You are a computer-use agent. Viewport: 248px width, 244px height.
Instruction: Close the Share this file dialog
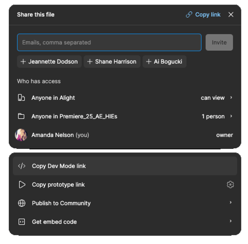[231, 15]
